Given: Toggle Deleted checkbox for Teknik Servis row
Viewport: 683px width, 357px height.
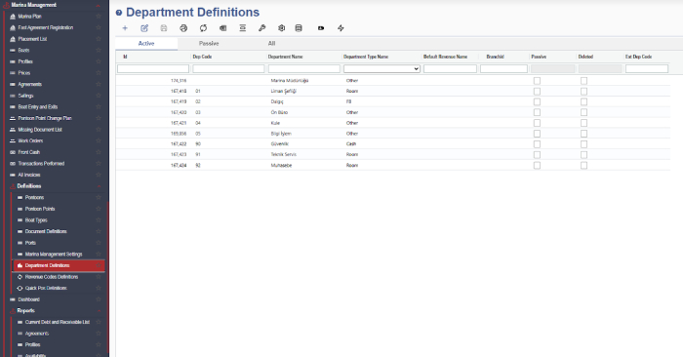Looking at the screenshot, I should tap(584, 154).
